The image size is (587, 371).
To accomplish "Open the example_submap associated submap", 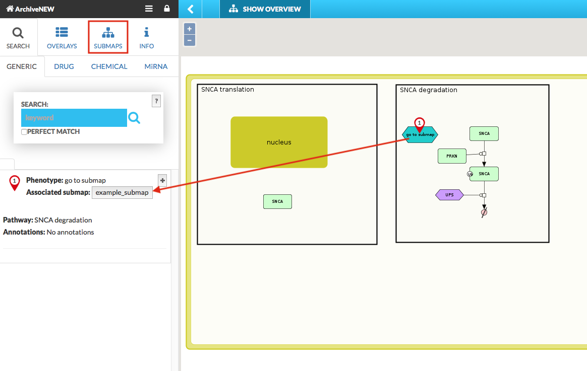I will [x=122, y=192].
